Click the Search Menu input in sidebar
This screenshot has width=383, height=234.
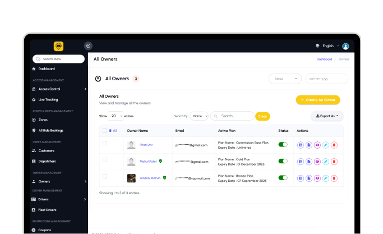[x=59, y=59]
